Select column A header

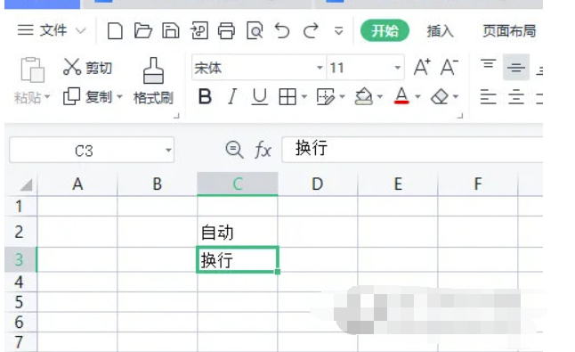(x=77, y=184)
